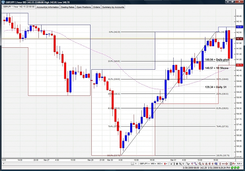
Task: Click the red horizontal compress arrows icon
Action: pyautogui.click(x=223, y=164)
